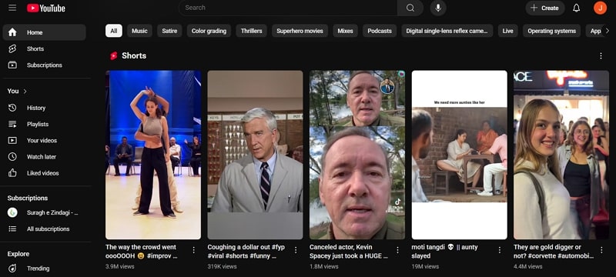Select the Superhero movies filter chip
Screen dimensions: 616x277
pyautogui.click(x=300, y=31)
